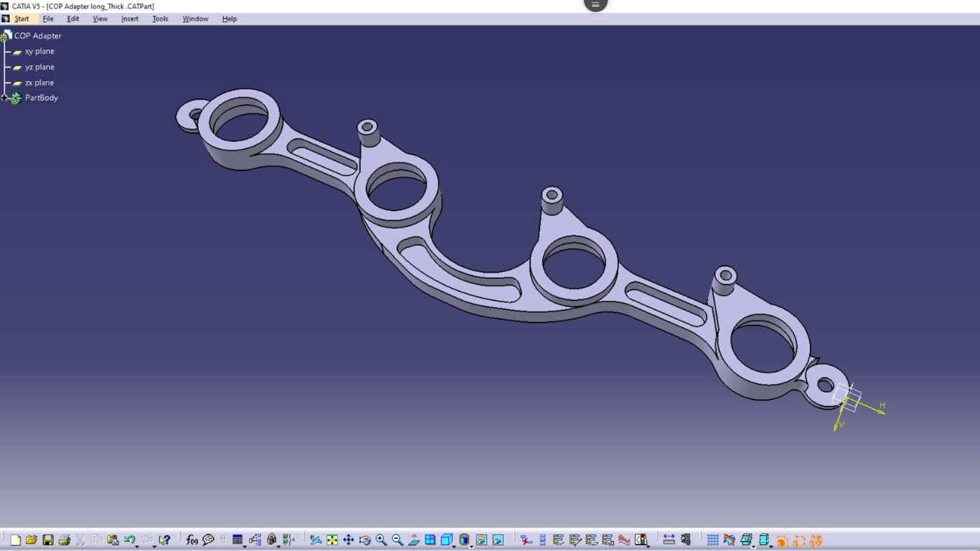Select the xy plane in tree
The width and height of the screenshot is (980, 551).
(x=39, y=52)
